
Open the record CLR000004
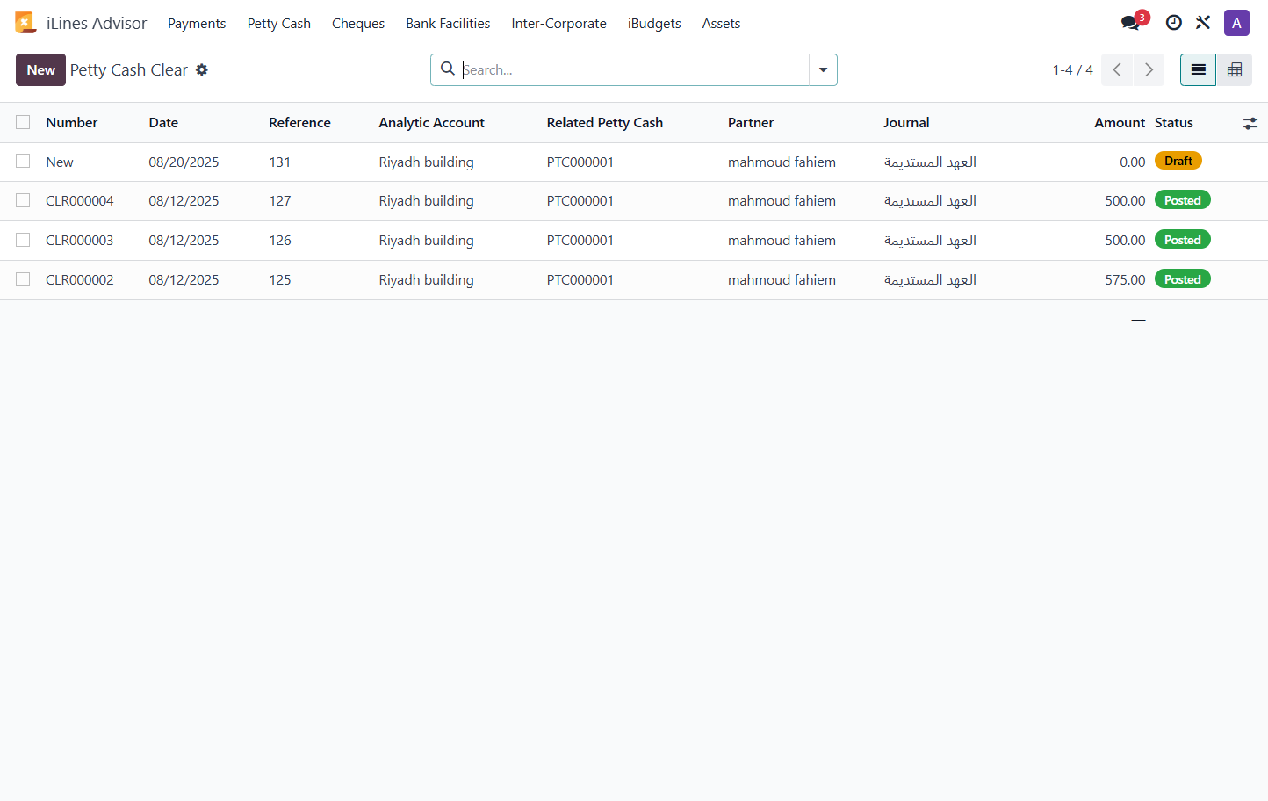(x=80, y=201)
